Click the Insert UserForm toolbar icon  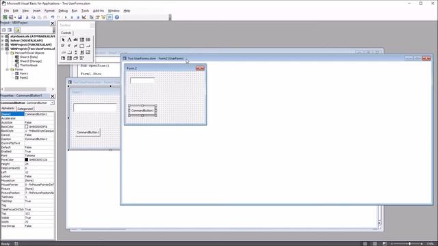pyautogui.click(x=11, y=17)
